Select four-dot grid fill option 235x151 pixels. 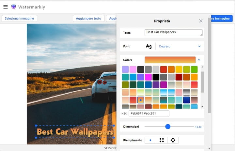tap(162, 140)
